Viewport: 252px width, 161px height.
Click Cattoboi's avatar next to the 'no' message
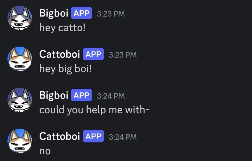pyautogui.click(x=20, y=141)
